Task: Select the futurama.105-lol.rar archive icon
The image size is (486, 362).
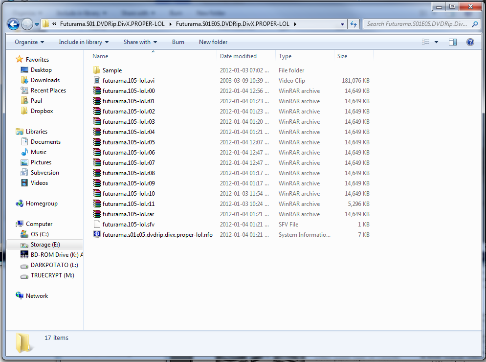Action: coord(97,214)
